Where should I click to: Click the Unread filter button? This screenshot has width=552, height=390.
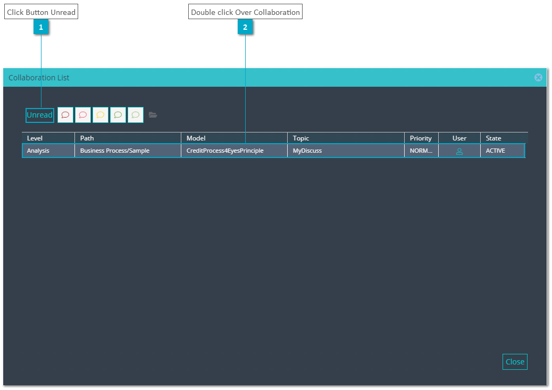[40, 115]
